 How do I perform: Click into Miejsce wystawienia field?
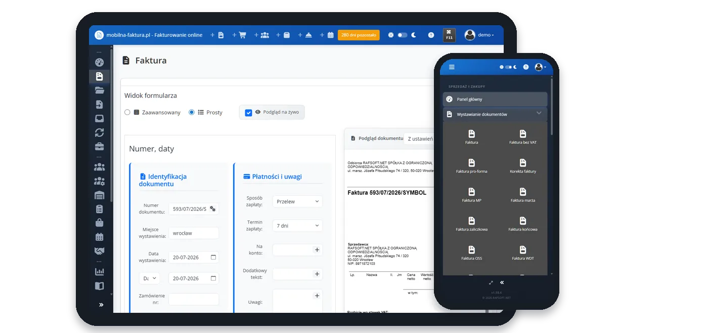coord(194,233)
